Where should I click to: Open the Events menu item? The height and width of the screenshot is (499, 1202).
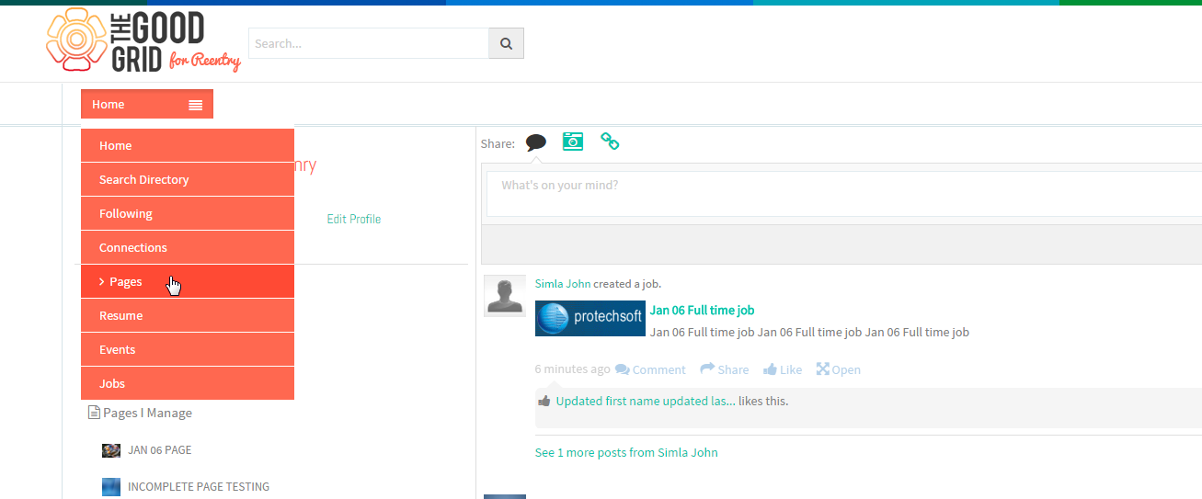click(188, 349)
